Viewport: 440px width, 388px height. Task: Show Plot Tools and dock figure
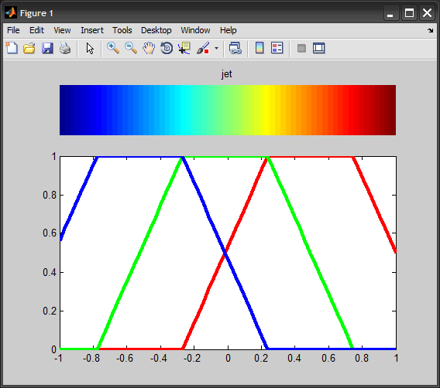[x=319, y=48]
